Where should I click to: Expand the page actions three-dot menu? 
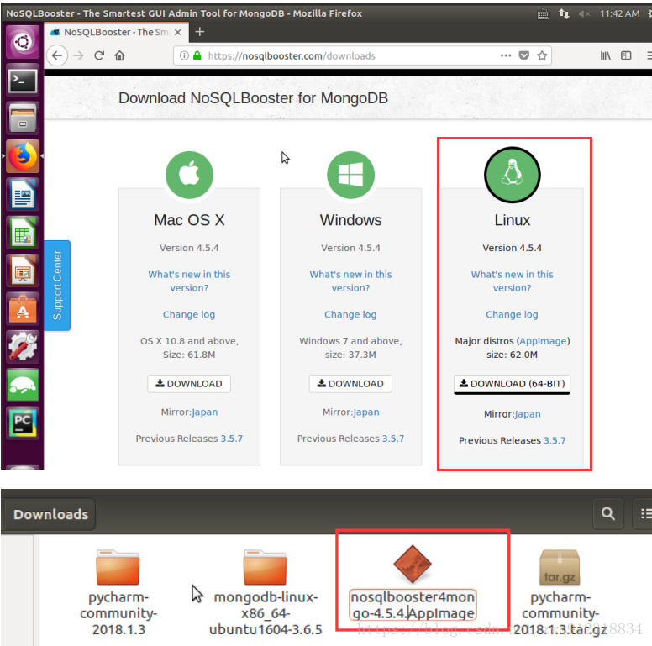click(505, 55)
